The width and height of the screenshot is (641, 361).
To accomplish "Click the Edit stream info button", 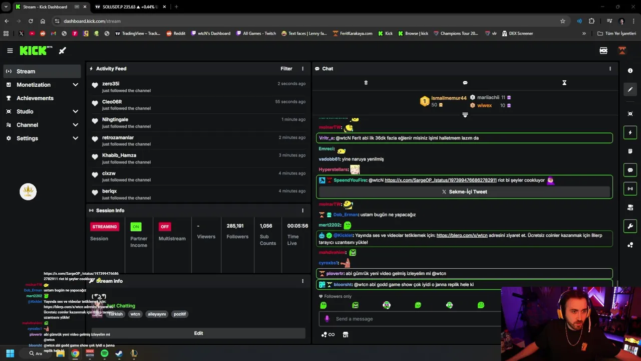I will 198,333.
